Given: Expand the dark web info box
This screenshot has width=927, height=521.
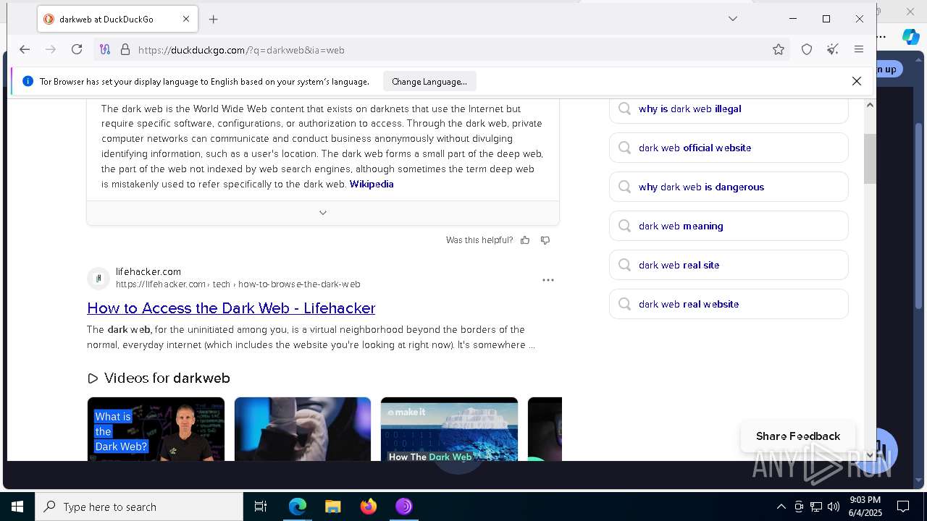Looking at the screenshot, I should 323,213.
